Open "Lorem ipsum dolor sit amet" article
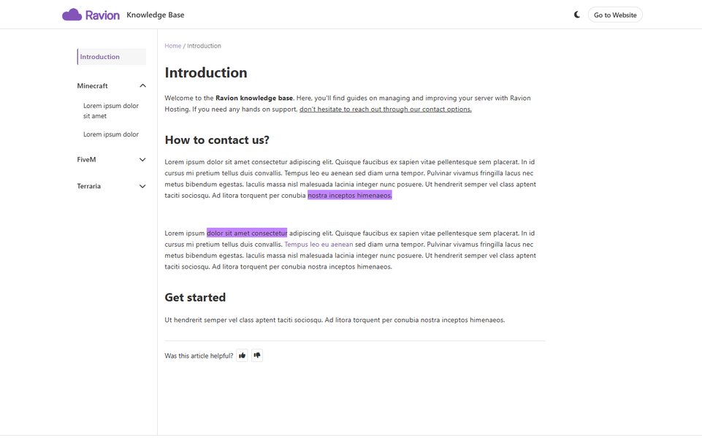 tap(111, 111)
